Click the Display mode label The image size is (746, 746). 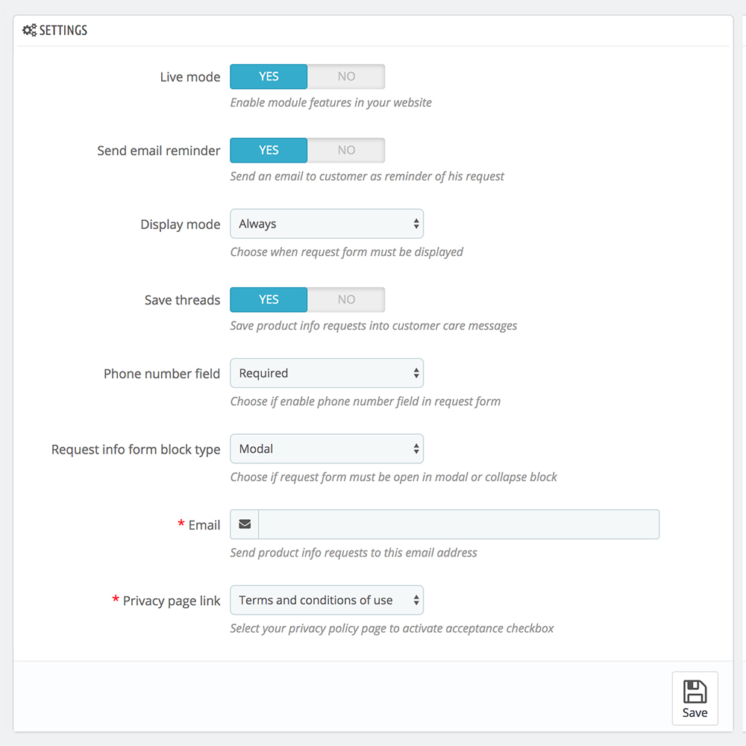[181, 225]
